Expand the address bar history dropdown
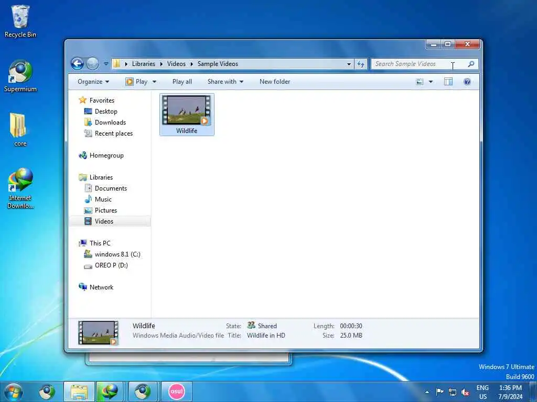 coord(349,64)
